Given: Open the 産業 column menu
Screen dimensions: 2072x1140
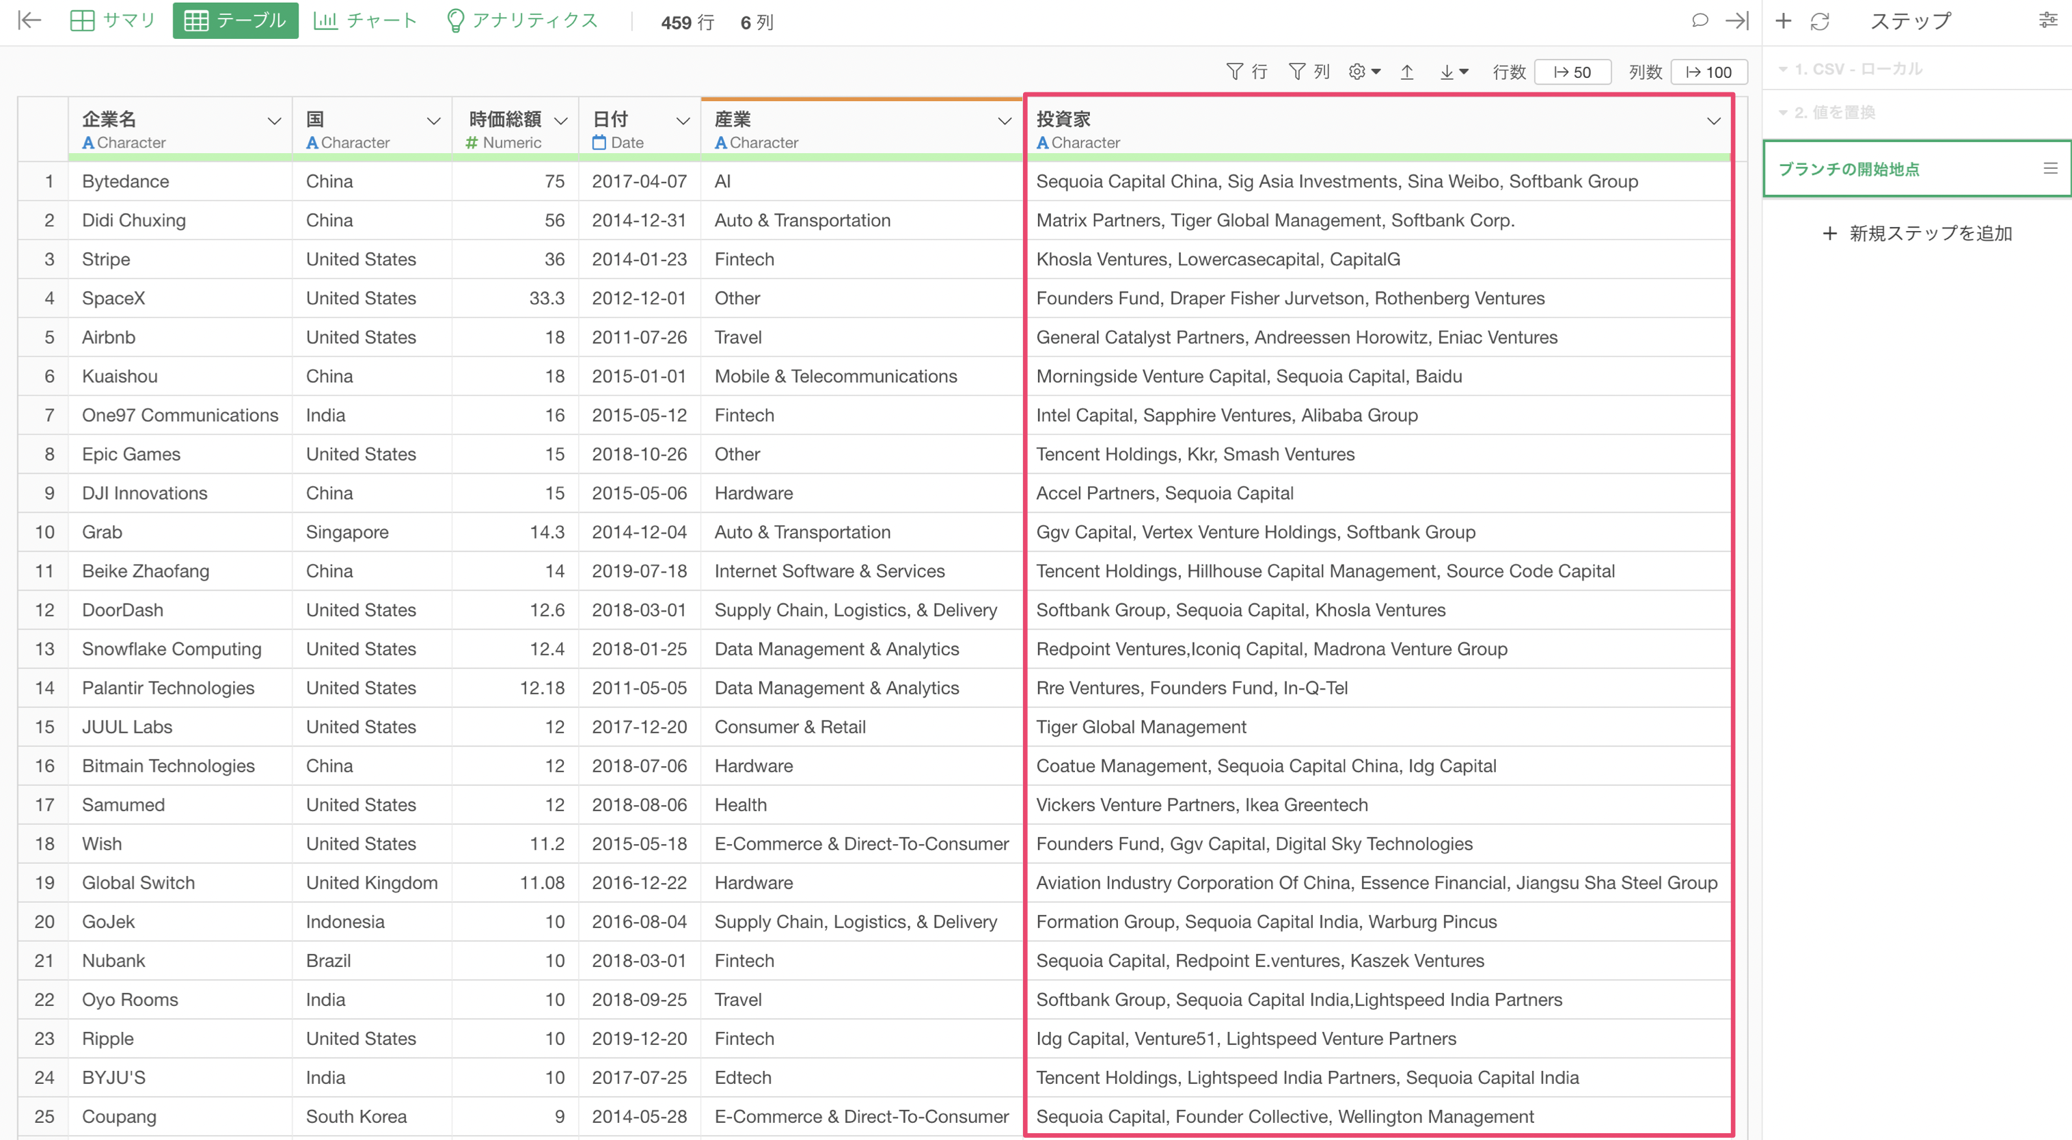Looking at the screenshot, I should click(x=1005, y=121).
